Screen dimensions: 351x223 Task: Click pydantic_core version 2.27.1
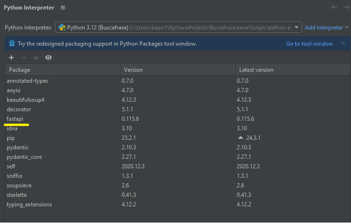[129, 157]
